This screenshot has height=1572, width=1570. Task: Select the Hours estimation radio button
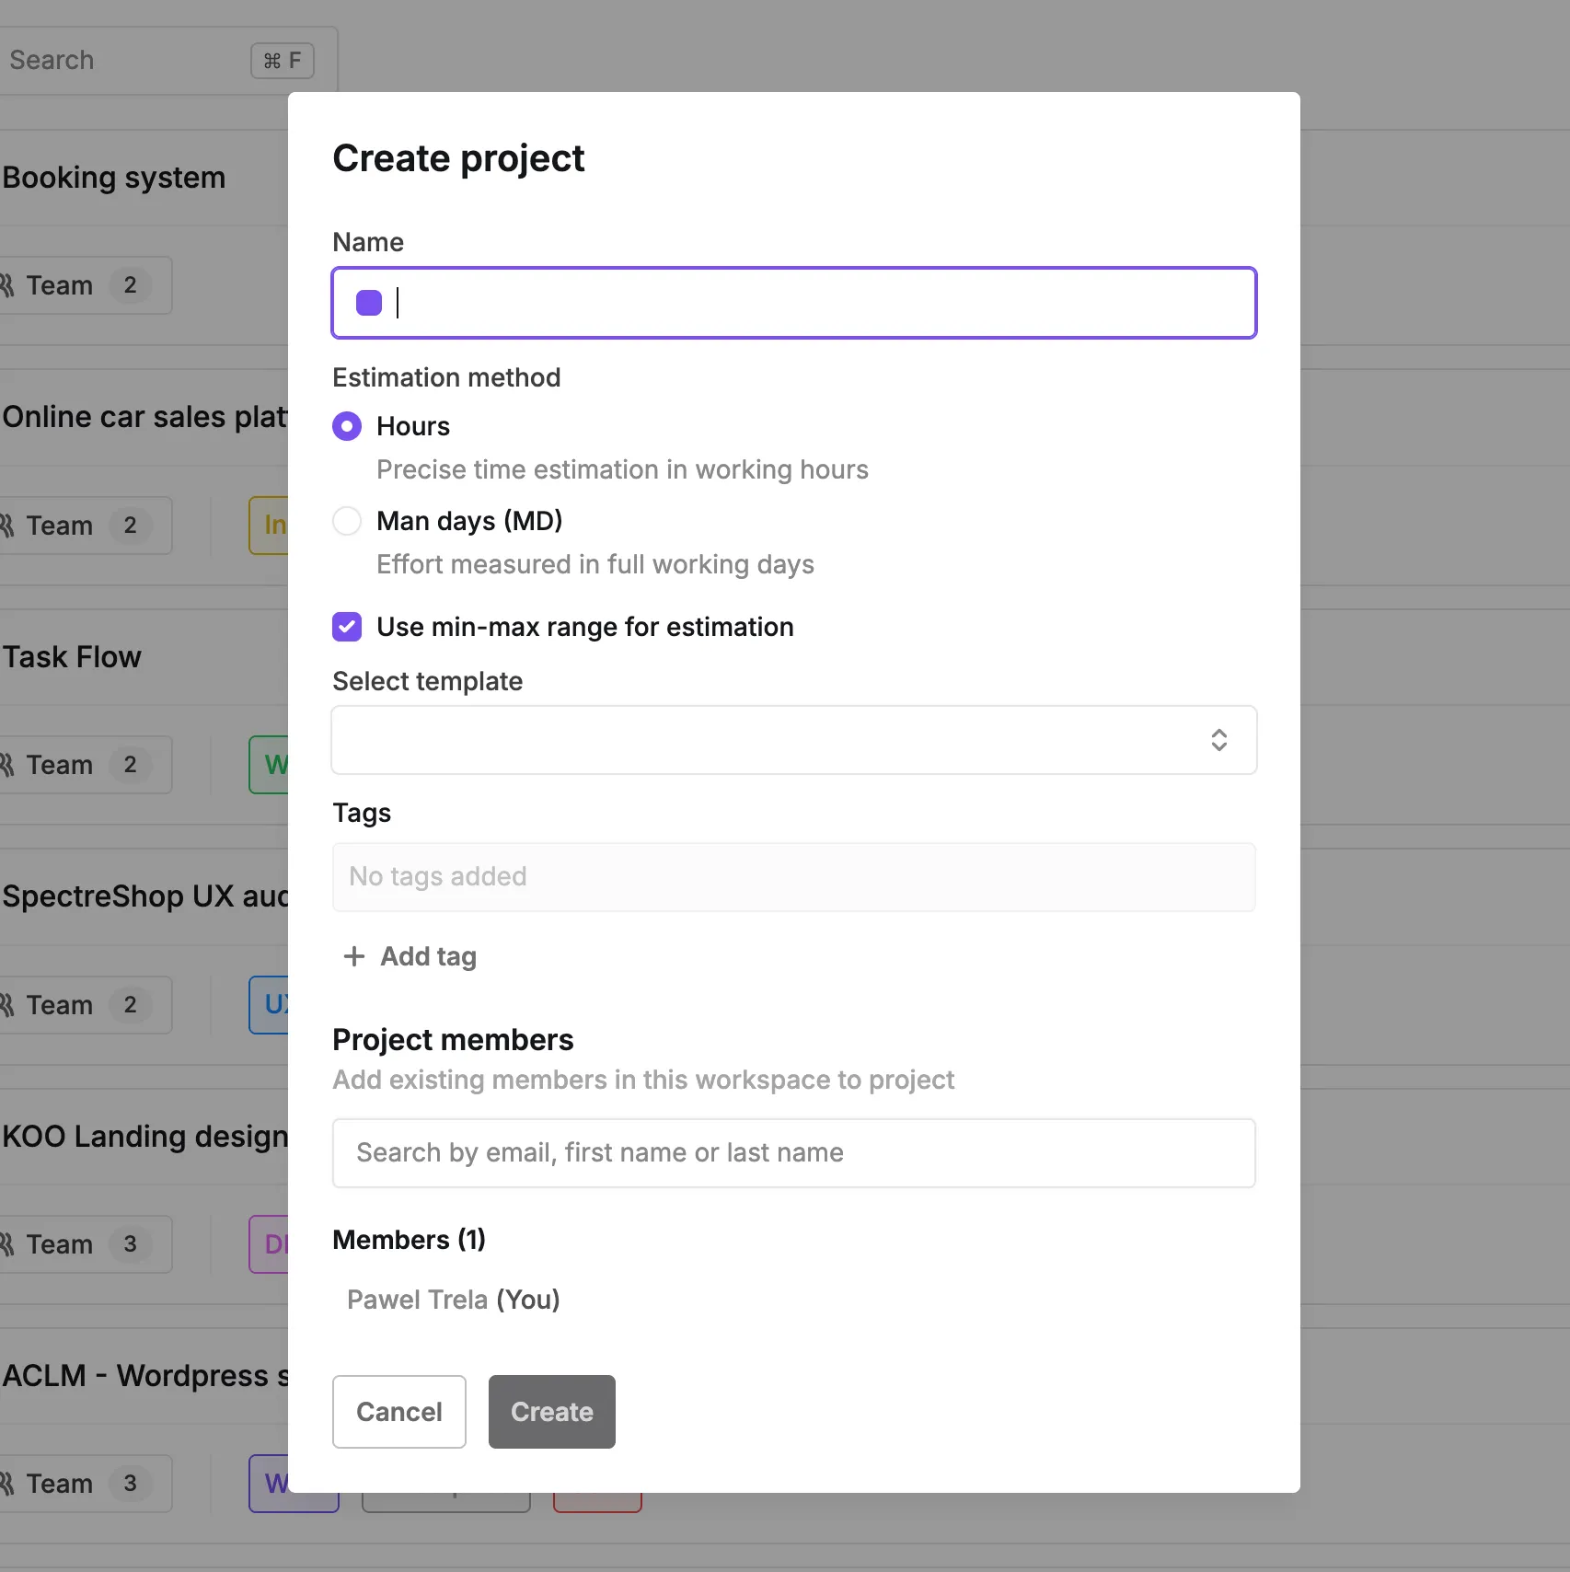click(x=347, y=426)
